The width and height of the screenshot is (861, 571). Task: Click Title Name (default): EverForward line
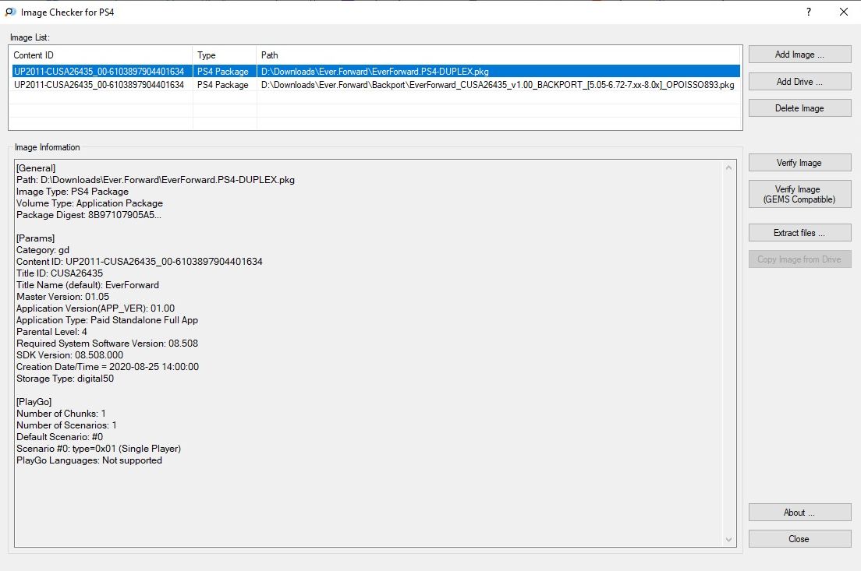[x=87, y=285]
